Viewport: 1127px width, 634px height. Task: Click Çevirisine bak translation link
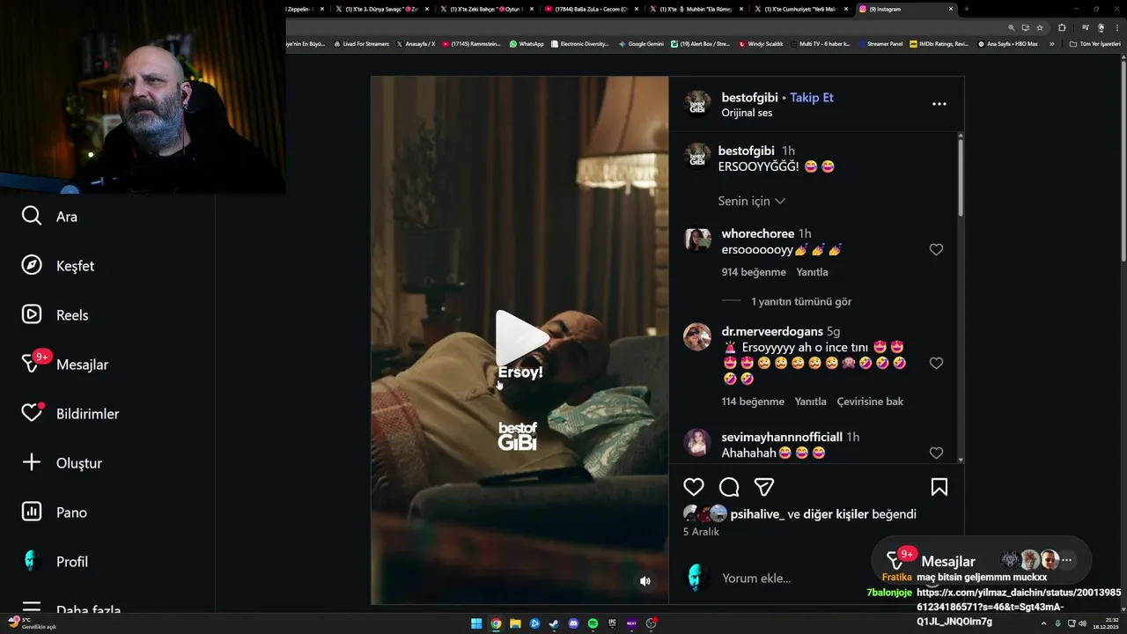[x=870, y=402]
